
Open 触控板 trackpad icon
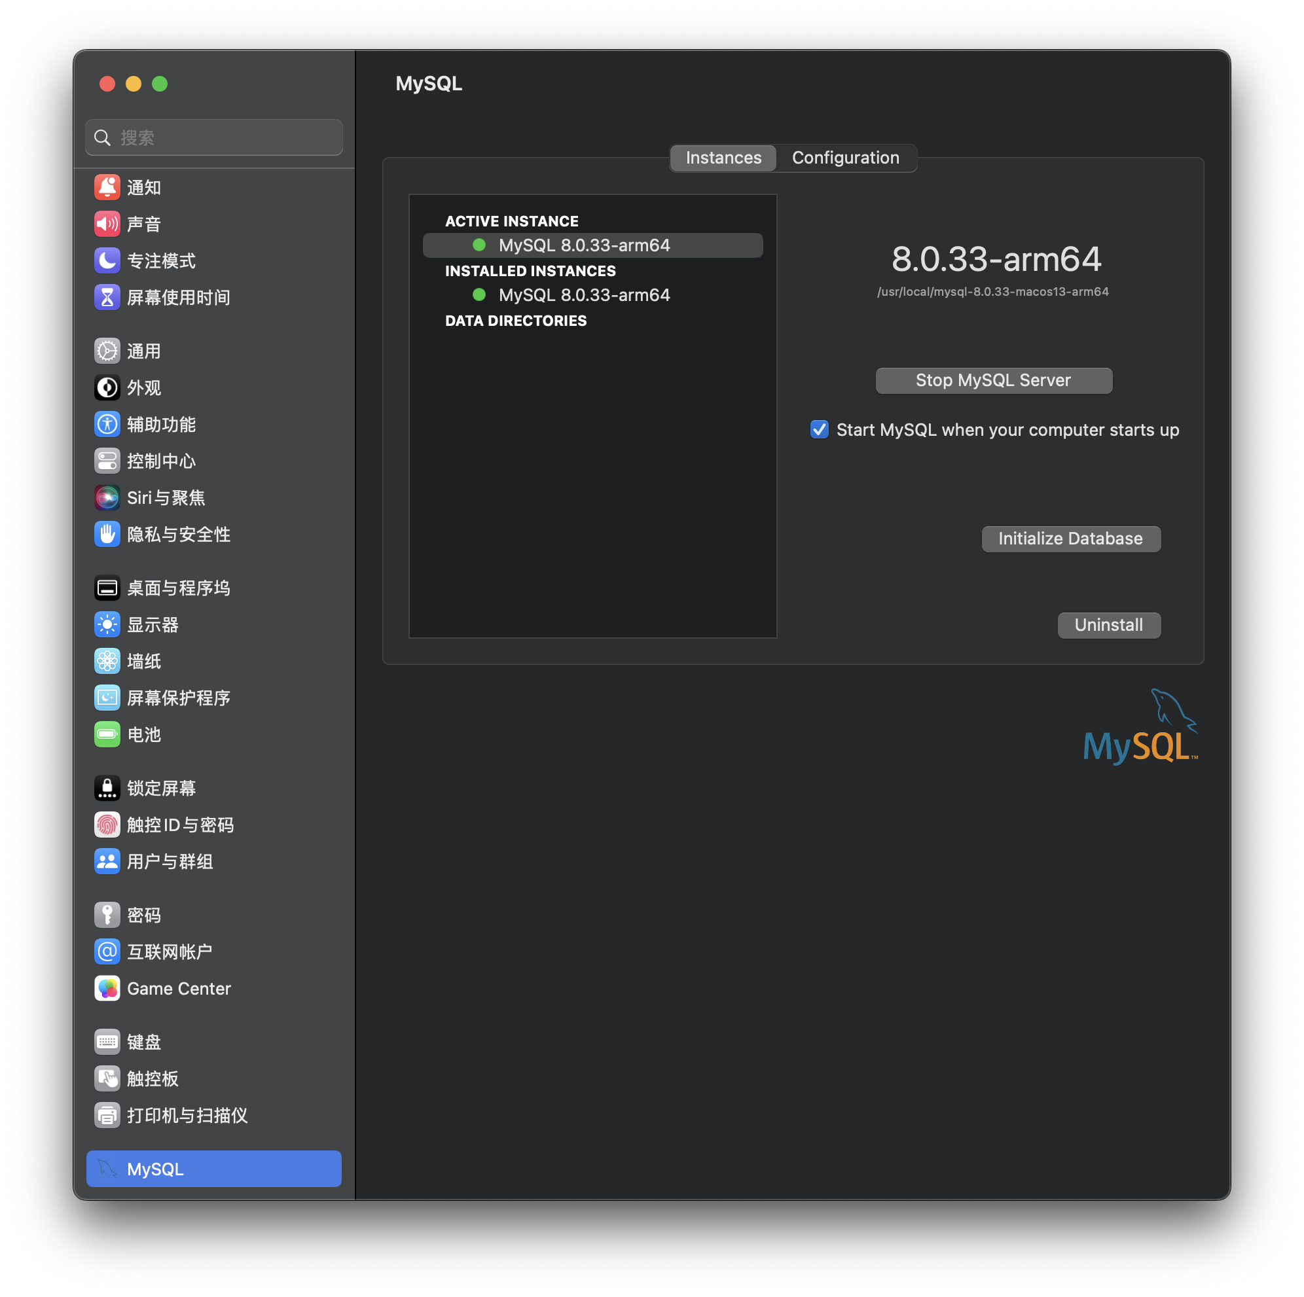click(107, 1078)
